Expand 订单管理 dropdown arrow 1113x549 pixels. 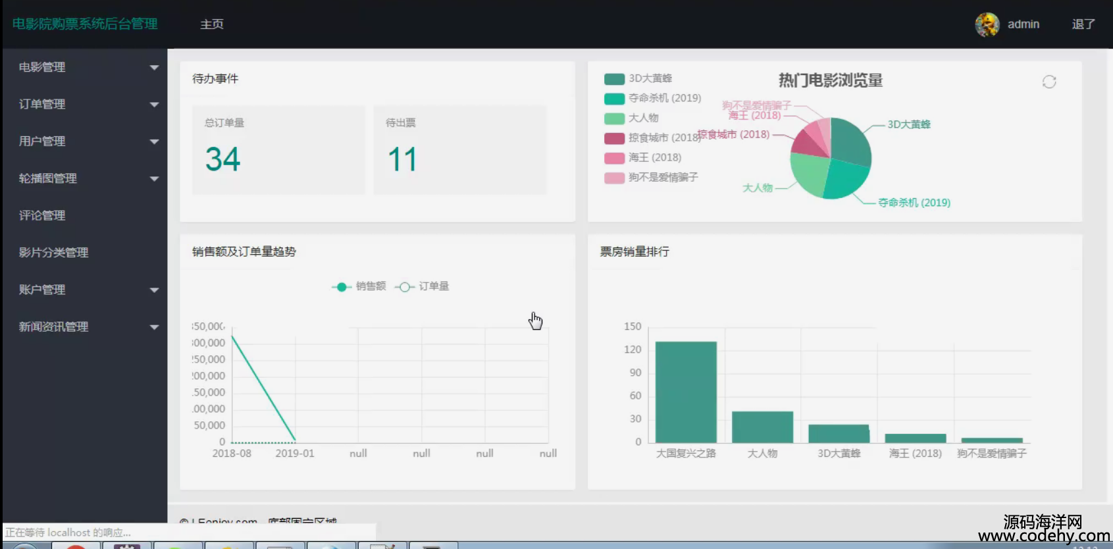click(x=154, y=105)
